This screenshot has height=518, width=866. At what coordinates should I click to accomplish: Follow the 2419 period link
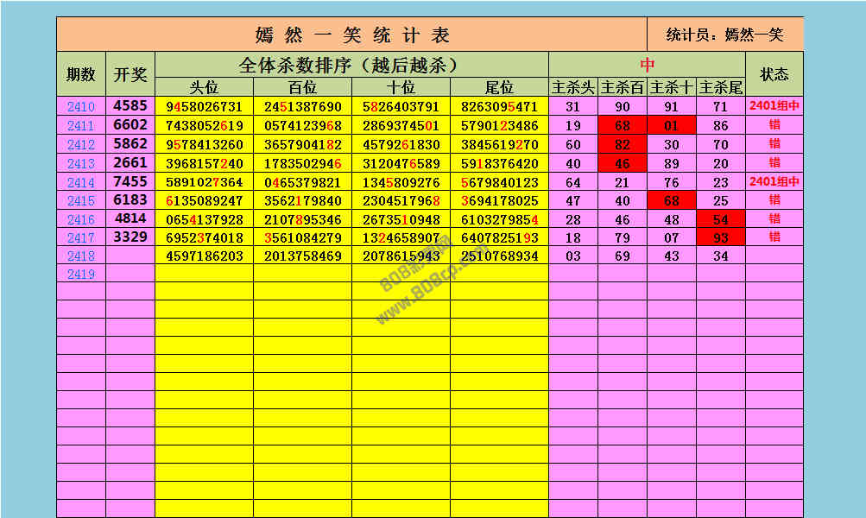[80, 275]
